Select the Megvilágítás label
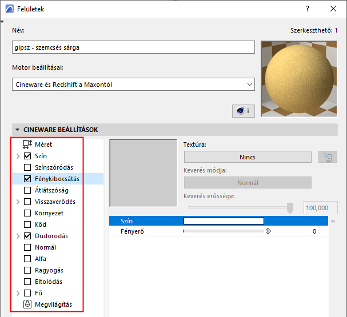 (53, 304)
